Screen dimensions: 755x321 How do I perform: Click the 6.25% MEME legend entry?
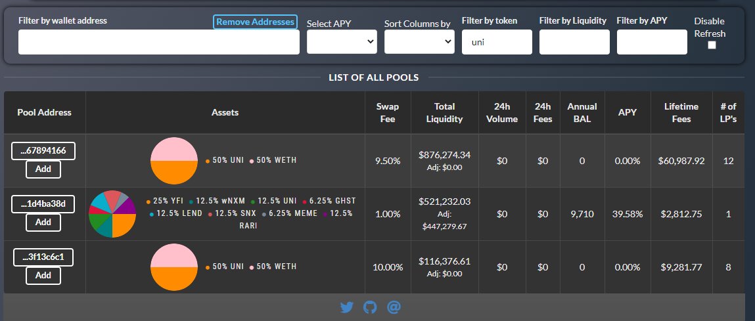(x=290, y=213)
